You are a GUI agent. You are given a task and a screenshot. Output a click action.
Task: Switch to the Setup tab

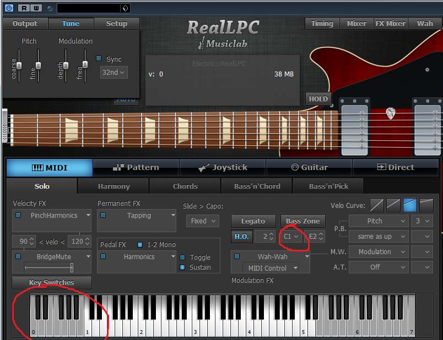(x=117, y=24)
